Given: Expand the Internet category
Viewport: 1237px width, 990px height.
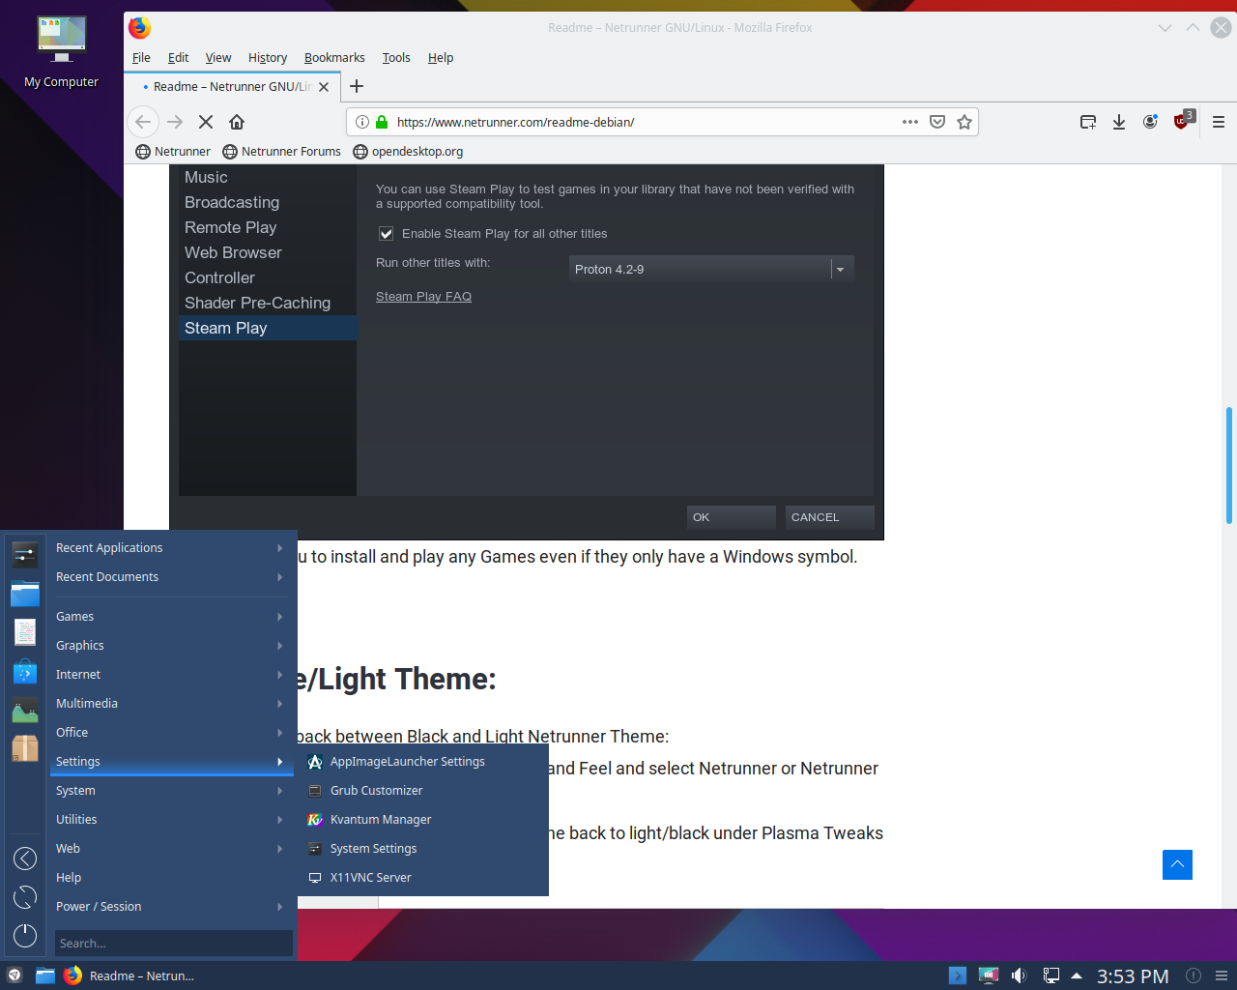Looking at the screenshot, I should [x=171, y=674].
